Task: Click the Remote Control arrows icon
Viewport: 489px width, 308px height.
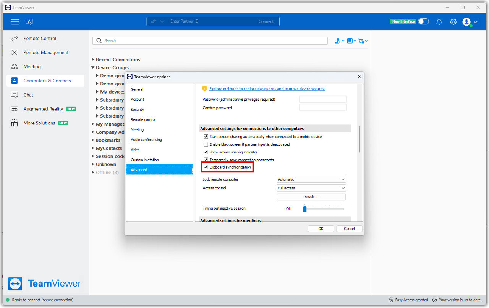Action: [x=15, y=38]
